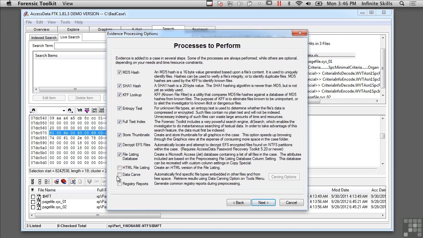Click the uncheck highlighted files icon

[47, 181]
